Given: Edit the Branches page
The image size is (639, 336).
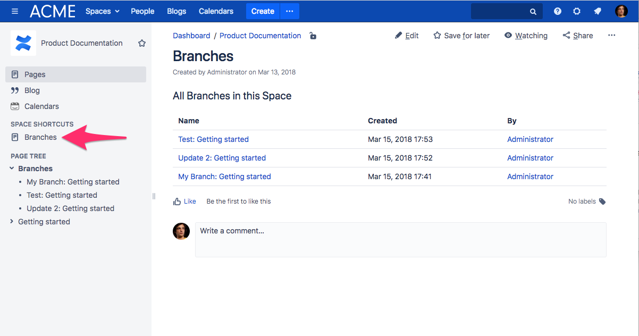Looking at the screenshot, I should click(407, 36).
